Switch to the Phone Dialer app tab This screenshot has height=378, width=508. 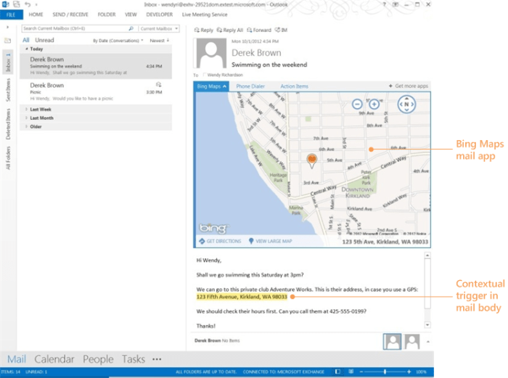point(250,86)
